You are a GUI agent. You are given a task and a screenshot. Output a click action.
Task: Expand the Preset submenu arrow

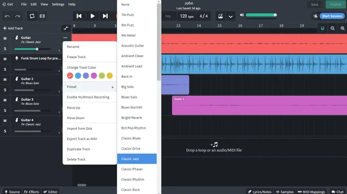click(113, 87)
